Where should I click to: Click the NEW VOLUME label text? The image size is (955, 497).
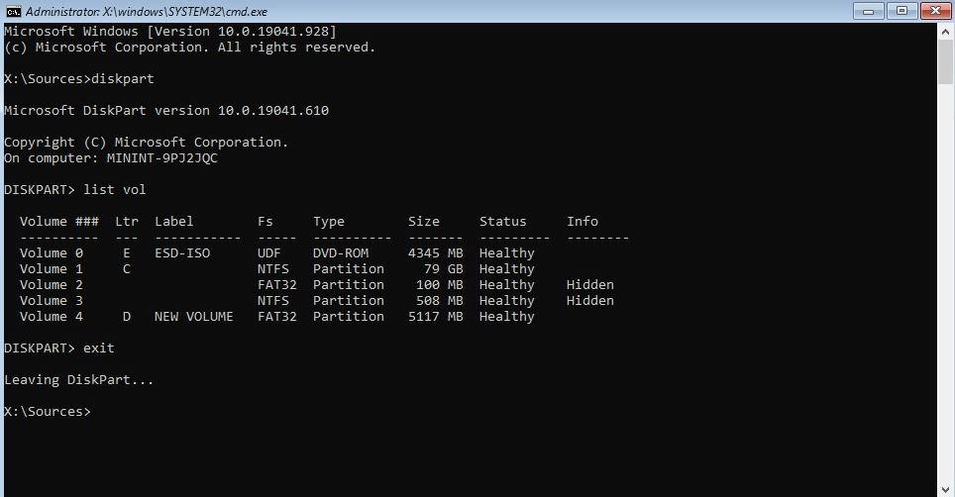[193, 317]
